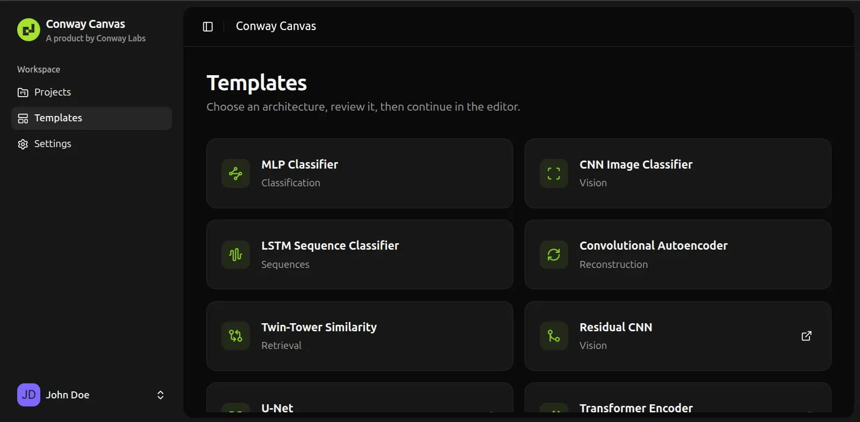Select the U-Net template card

point(360,398)
